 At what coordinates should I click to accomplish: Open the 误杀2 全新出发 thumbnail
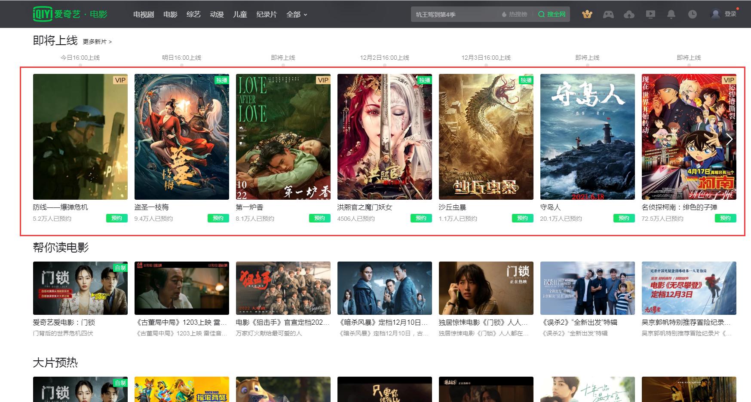click(x=588, y=288)
